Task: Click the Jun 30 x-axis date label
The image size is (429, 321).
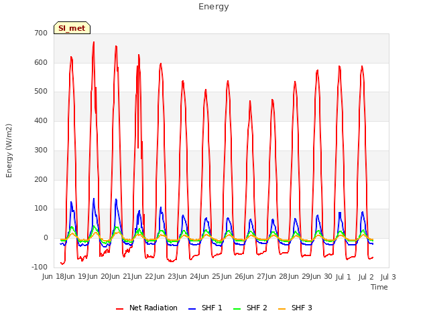Action: (x=322, y=276)
